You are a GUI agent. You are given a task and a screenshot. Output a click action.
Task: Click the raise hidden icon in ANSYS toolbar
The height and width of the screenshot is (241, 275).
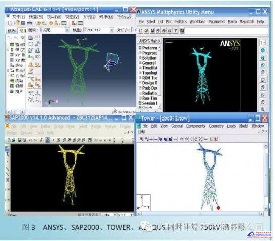pyautogui.click(x=182, y=31)
